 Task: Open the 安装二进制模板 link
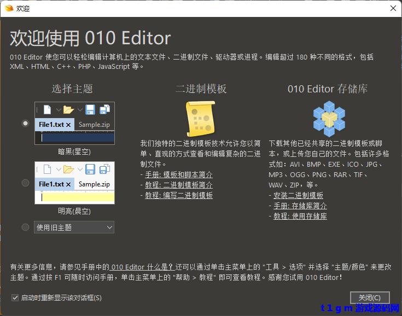(x=298, y=195)
